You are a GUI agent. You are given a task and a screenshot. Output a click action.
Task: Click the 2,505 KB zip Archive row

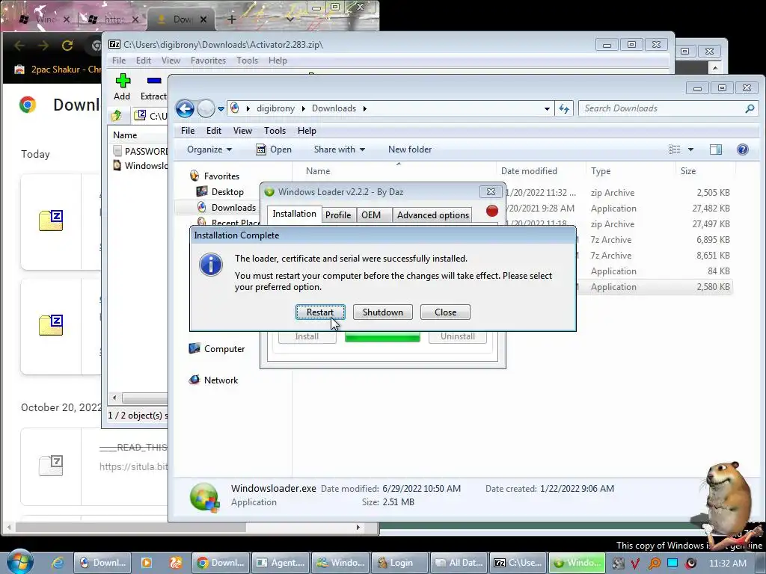(619, 193)
